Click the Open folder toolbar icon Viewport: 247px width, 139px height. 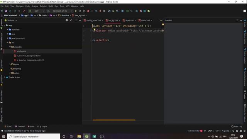(x=2, y=11)
